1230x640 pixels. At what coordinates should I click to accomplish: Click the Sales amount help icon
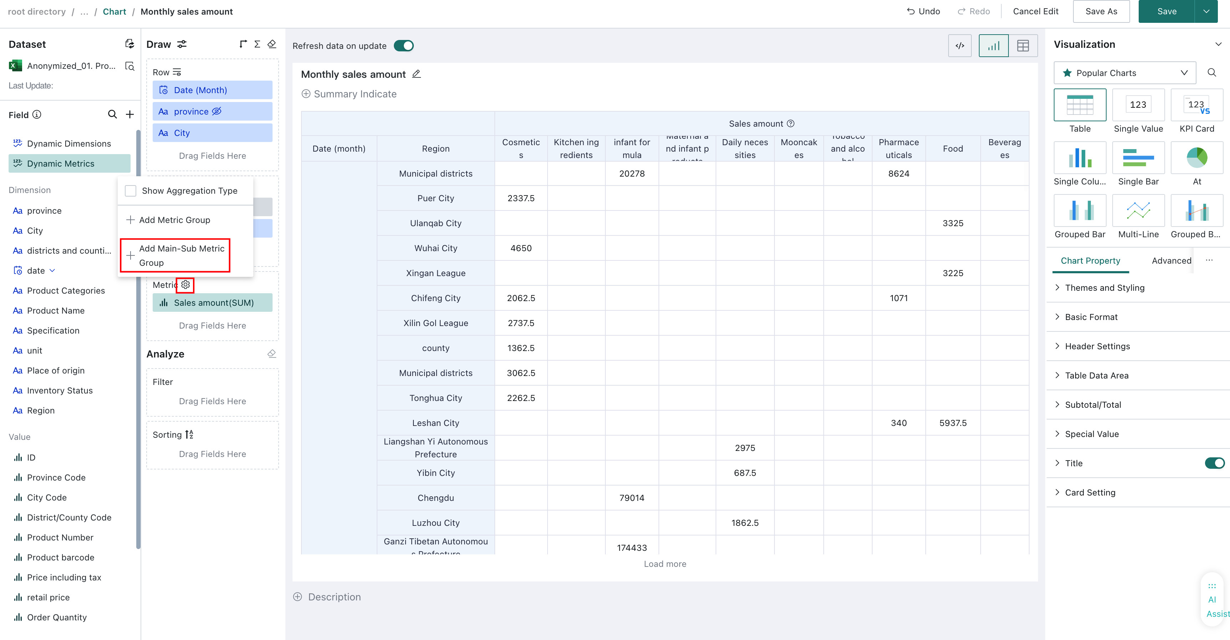(791, 124)
